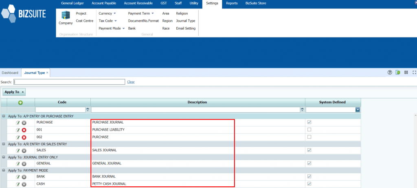Collapse A/P Entry or Purchase Entry group

tap(3, 116)
